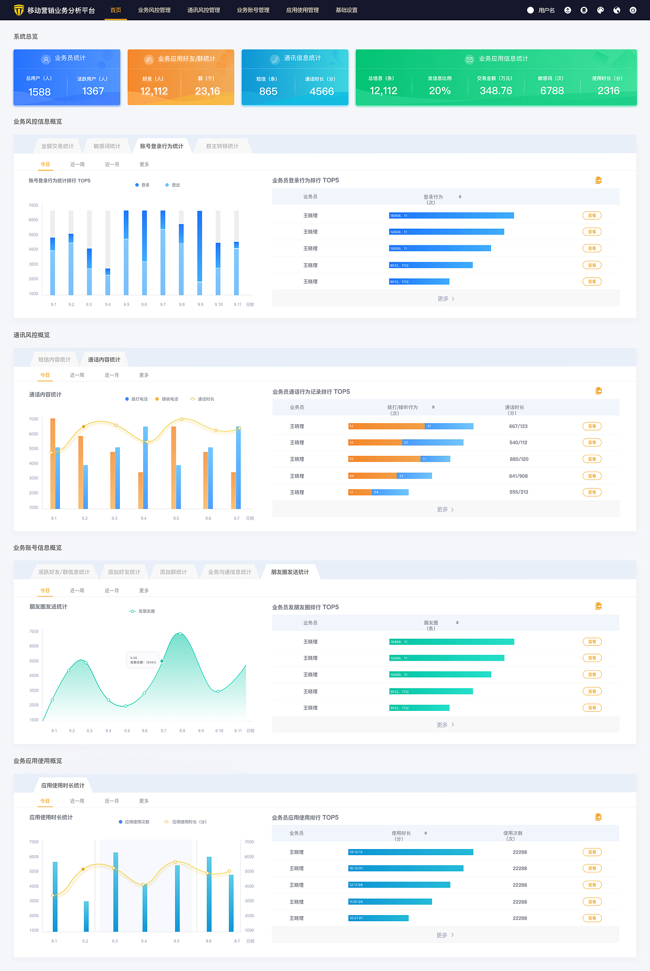Viewport: 650px width, 971px height.
Task: Toggle the 登出 legend in login chart
Action: click(x=173, y=185)
